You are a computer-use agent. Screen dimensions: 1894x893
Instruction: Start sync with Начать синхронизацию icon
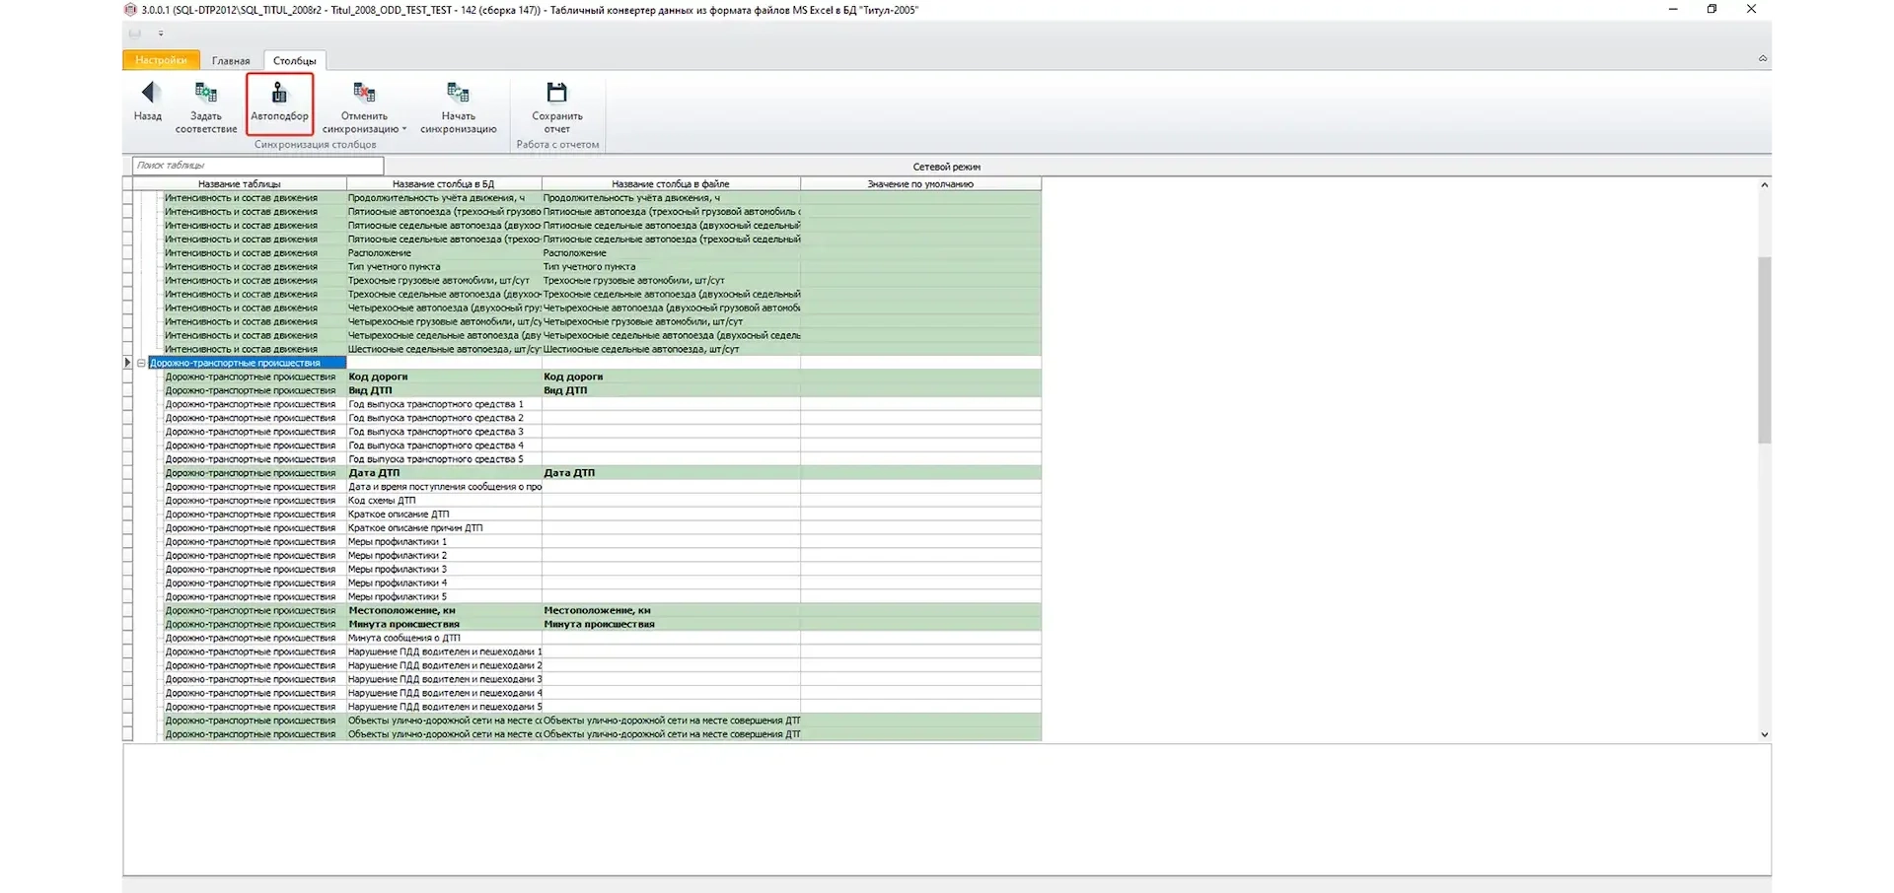(x=458, y=94)
